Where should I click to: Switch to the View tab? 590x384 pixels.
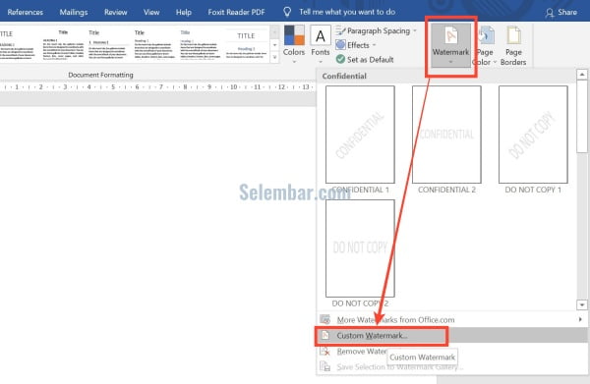(x=151, y=12)
